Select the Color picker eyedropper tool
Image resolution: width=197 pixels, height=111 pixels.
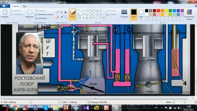[62, 17]
